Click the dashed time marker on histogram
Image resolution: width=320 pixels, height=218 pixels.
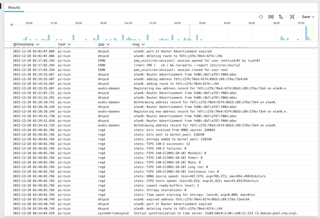pos(190,33)
